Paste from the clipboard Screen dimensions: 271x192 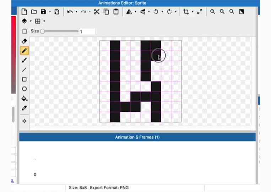[116, 12]
